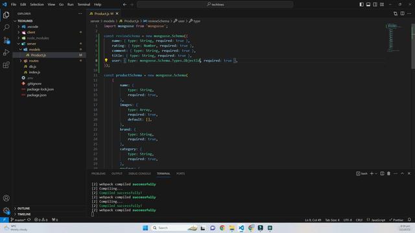Click the master branch in status bar
The image size is (415, 233).
(x=18, y=220)
